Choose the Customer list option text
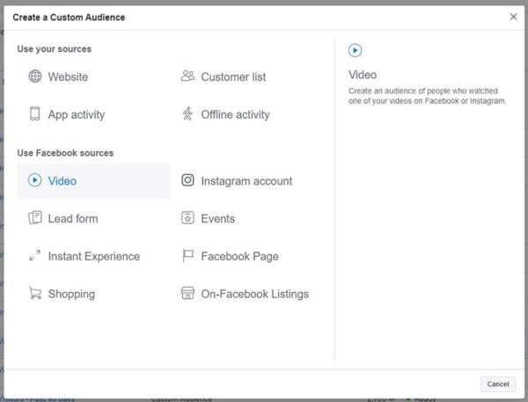This screenshot has width=528, height=402. pyautogui.click(x=233, y=77)
